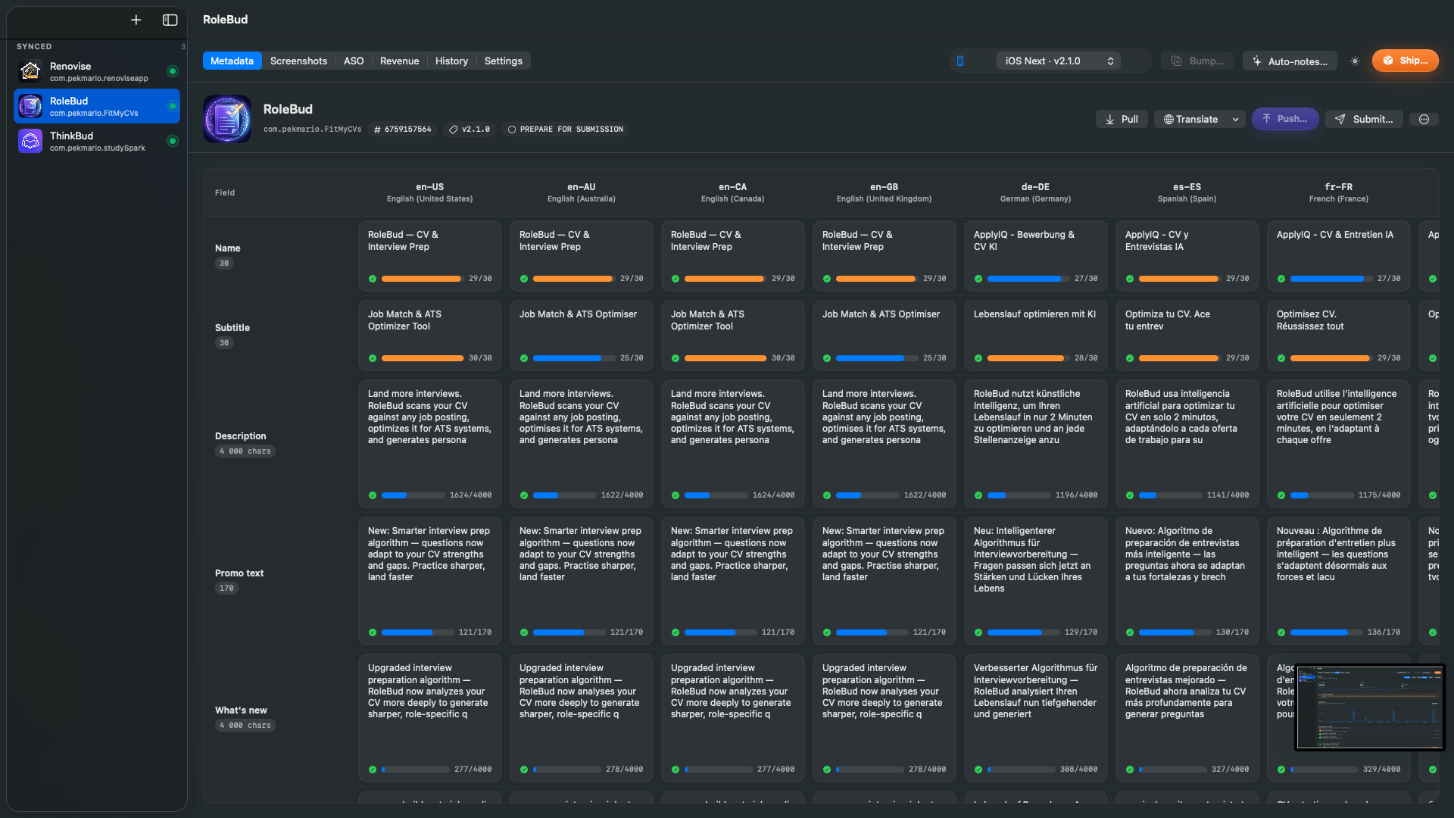Click the Translate globe button

[1190, 119]
